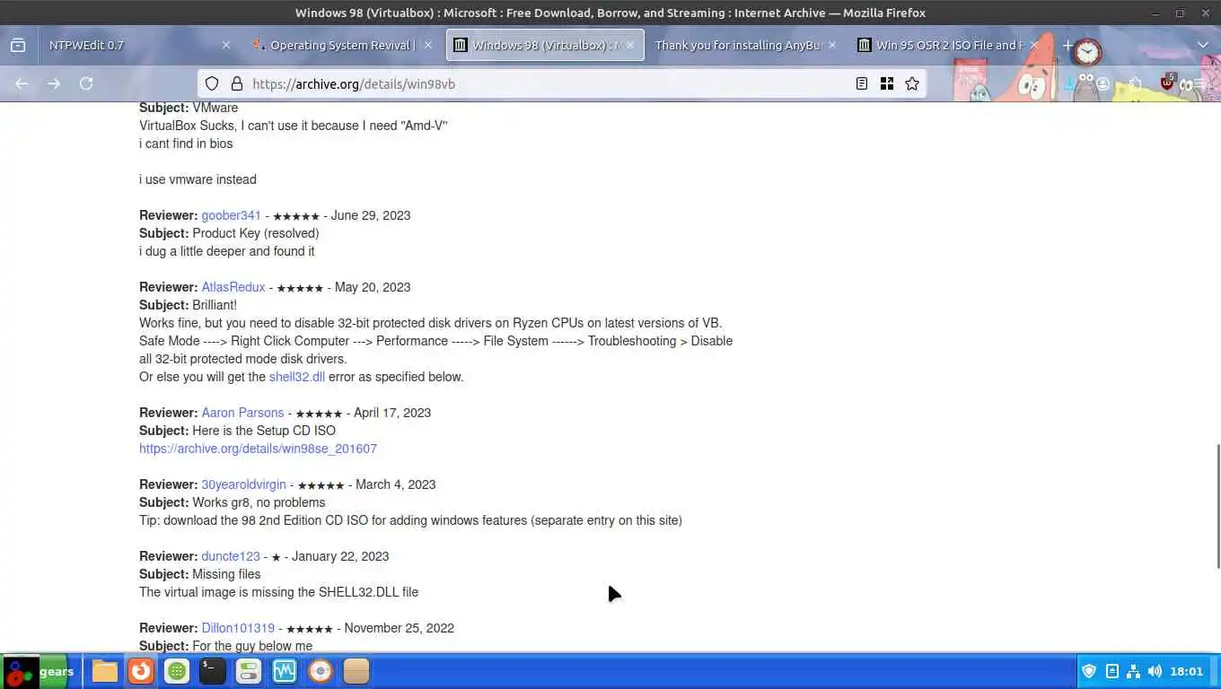This screenshot has width=1221, height=689.
Task: Click 'Subject: Product Key (resolved)' text
Action: 229,233
